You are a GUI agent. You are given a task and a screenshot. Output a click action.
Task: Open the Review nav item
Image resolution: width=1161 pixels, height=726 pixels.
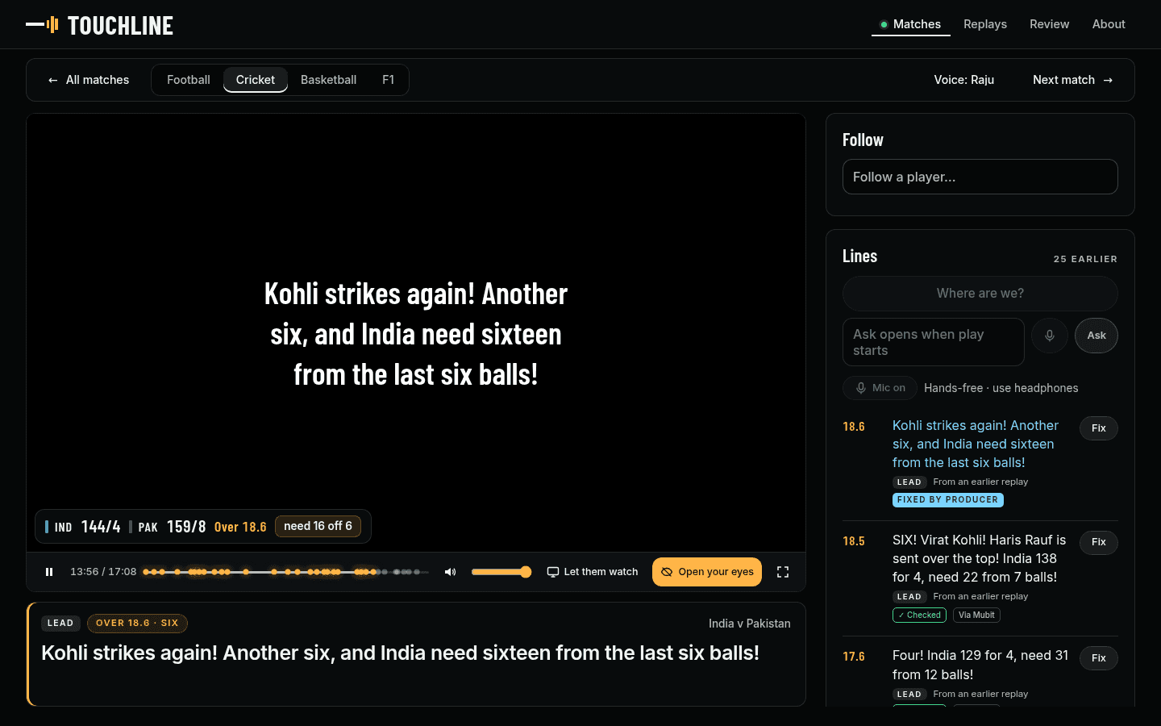pos(1050,24)
